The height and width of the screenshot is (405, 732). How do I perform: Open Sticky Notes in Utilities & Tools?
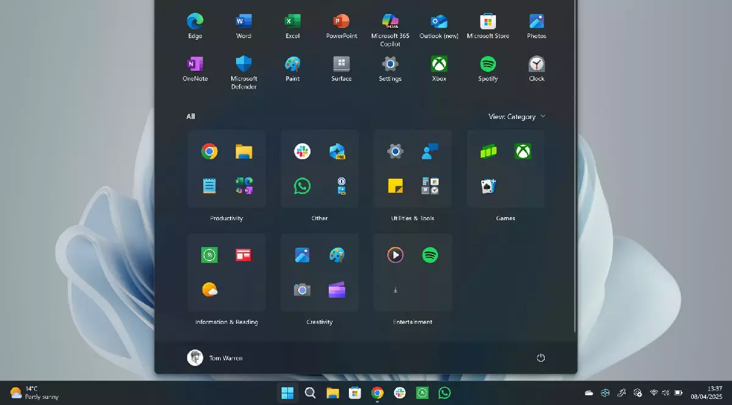pyautogui.click(x=395, y=186)
